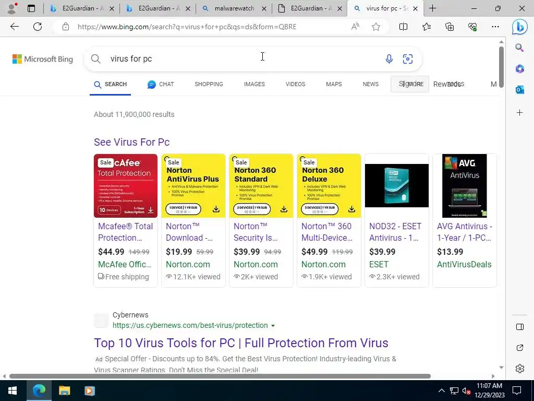
Task: Open the tab actions menu icon
Action: tap(31, 8)
